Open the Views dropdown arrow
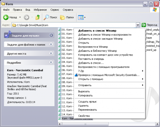The image size is (160, 127). pyautogui.click(x=85, y=17)
